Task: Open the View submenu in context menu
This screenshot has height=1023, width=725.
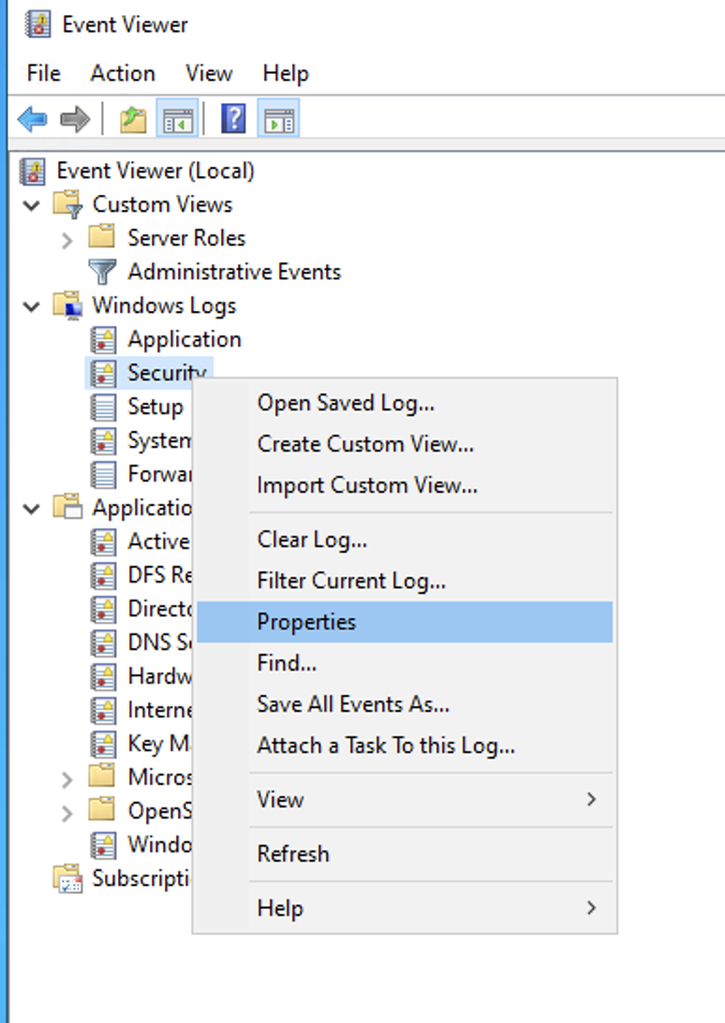Action: pos(280,800)
